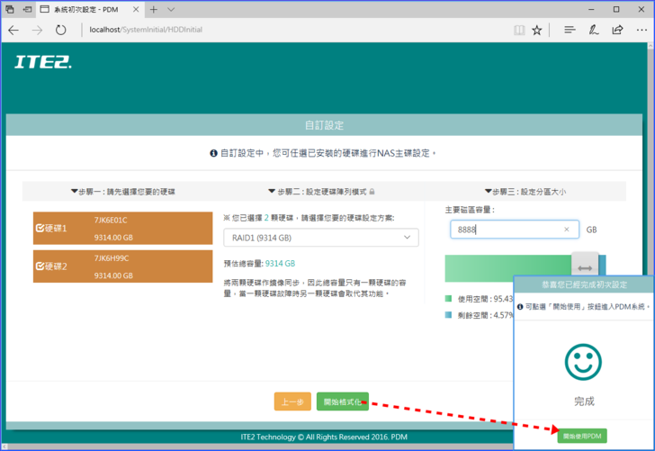Click the green 開始格式化 button
This screenshot has height=451, width=655.
pyautogui.click(x=342, y=401)
